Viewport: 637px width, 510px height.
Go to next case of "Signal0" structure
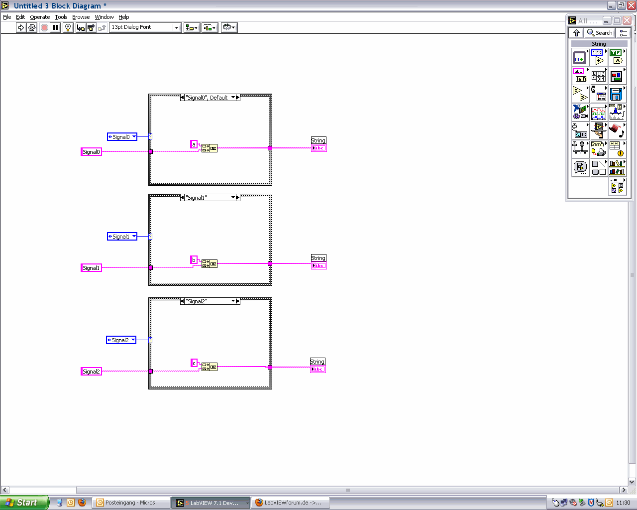tap(238, 98)
